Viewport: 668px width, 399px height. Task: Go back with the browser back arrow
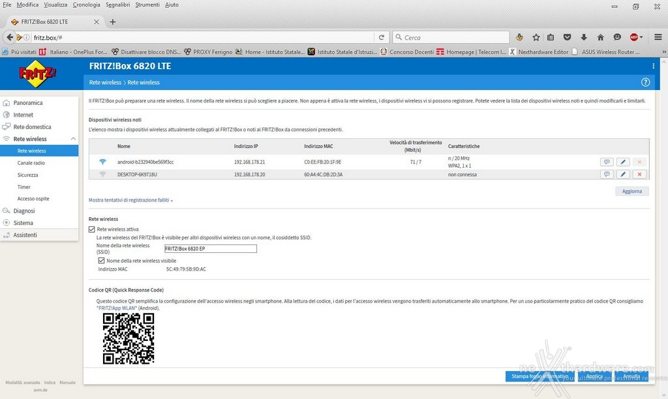pos(9,37)
